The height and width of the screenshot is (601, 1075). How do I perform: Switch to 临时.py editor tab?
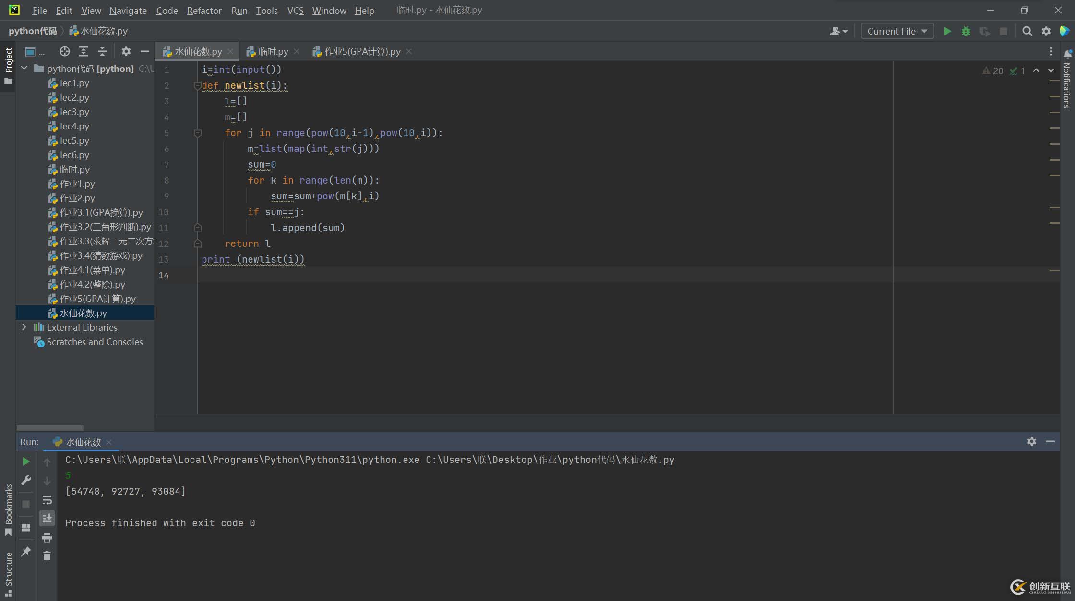click(x=273, y=51)
